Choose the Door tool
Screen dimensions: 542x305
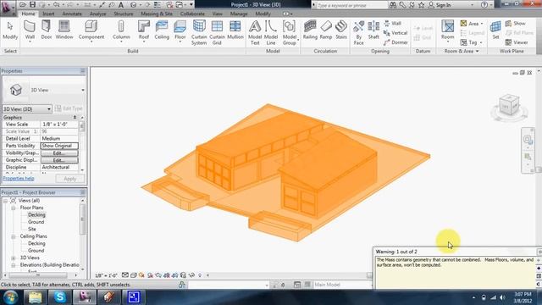pyautogui.click(x=47, y=30)
